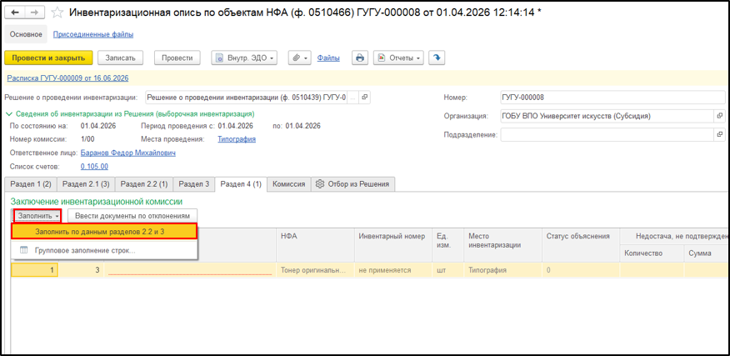Image resolution: width=730 pixels, height=356 pixels.
Task: Open Присоединенные файлы link
Action: click(x=93, y=34)
